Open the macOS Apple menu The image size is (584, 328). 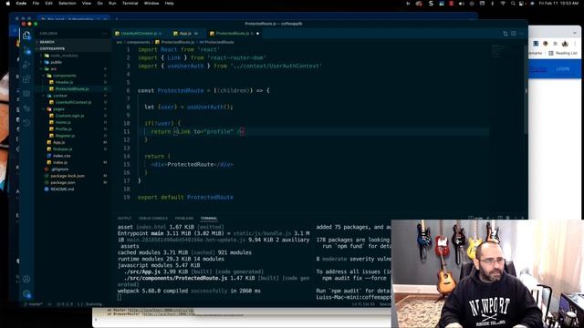[8, 4]
